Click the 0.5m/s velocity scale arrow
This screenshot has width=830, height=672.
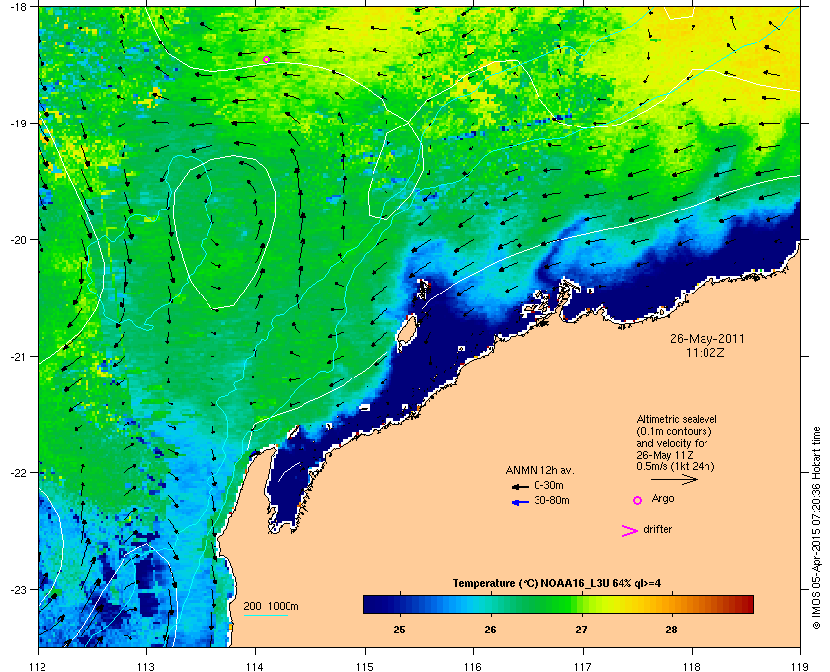[x=674, y=479]
